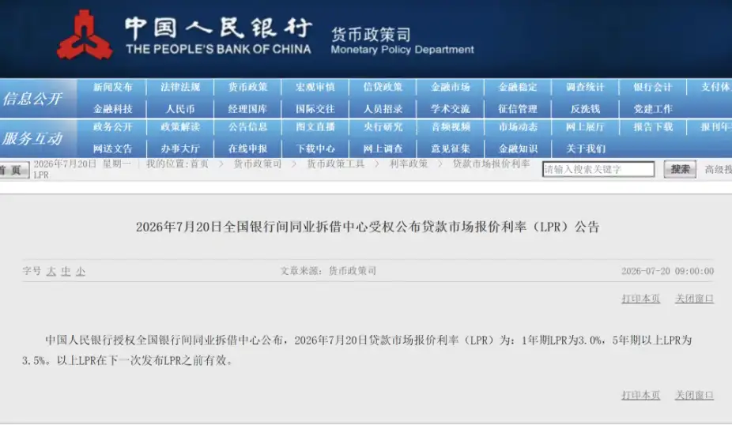Screen dimensions: 732x425
Task: Click upper 打印本页 print link
Action: click(x=640, y=299)
